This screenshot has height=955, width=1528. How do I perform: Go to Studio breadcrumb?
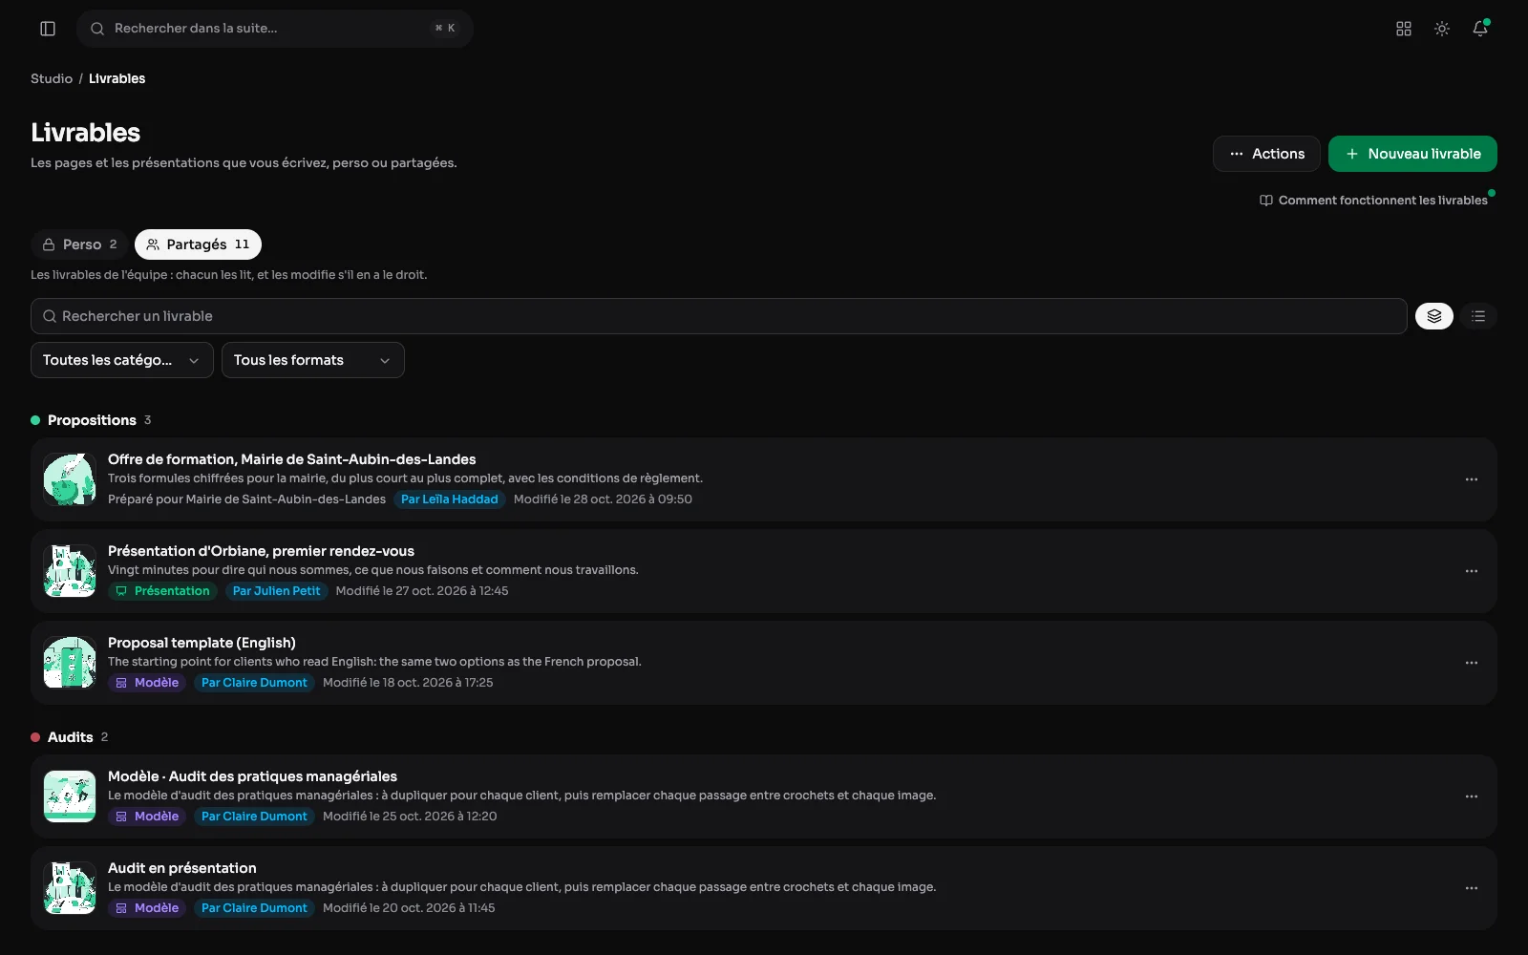click(52, 78)
